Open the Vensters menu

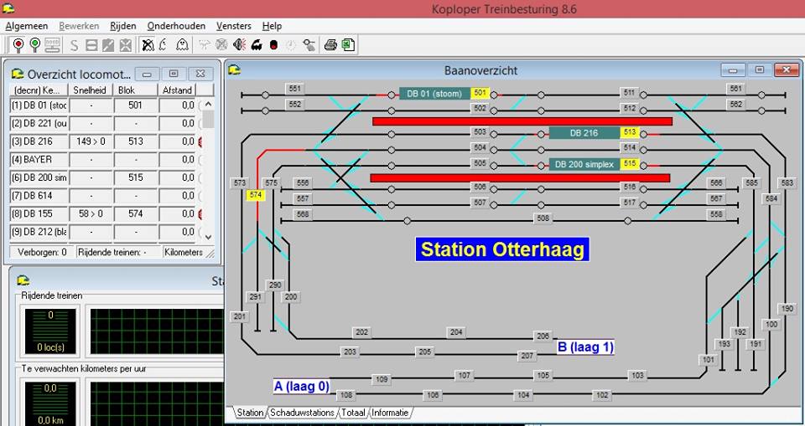point(233,26)
